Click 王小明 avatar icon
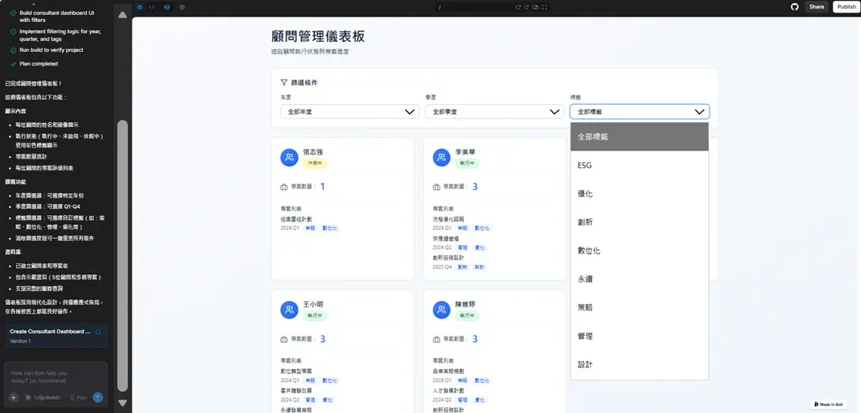Image resolution: width=861 pixels, height=413 pixels. point(290,310)
